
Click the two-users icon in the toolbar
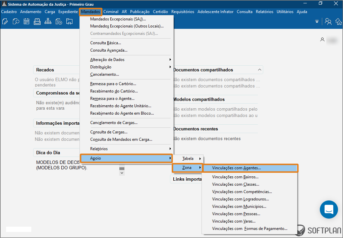pos(328,21)
